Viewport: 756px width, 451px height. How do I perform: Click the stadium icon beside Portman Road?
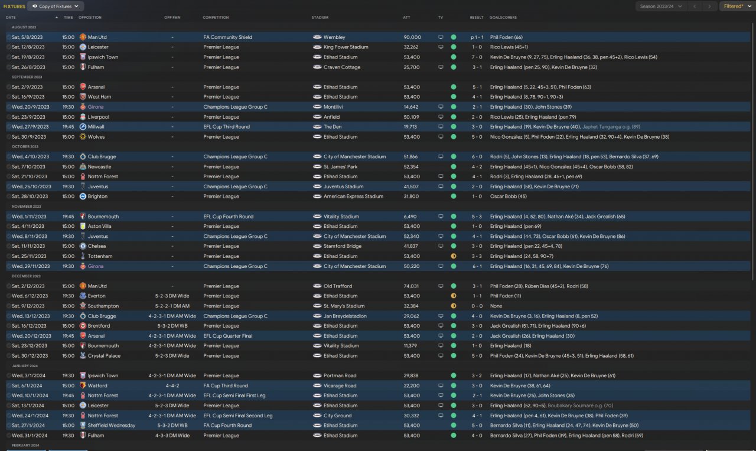[x=317, y=376]
